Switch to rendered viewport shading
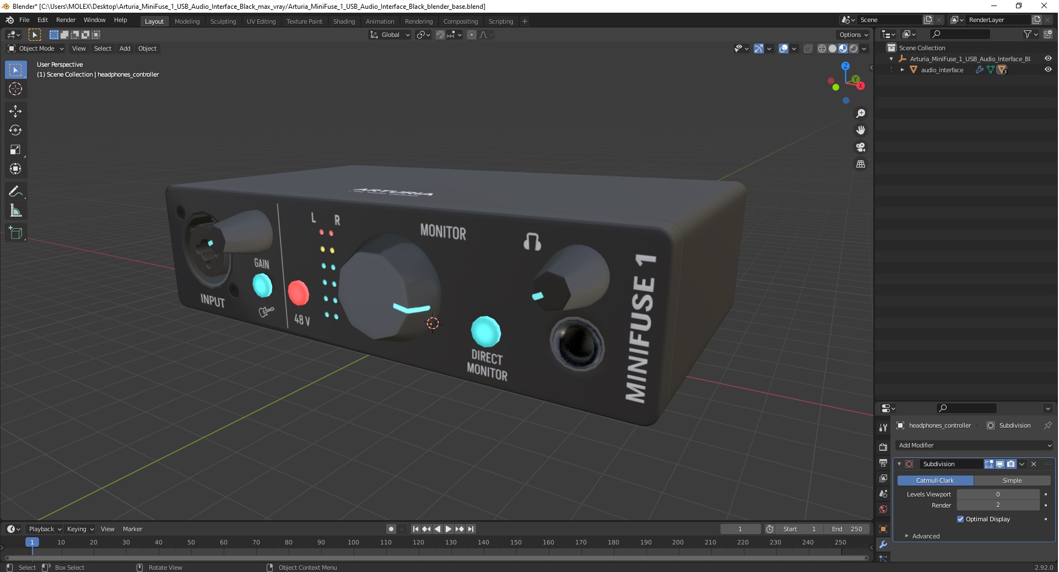 pos(853,48)
